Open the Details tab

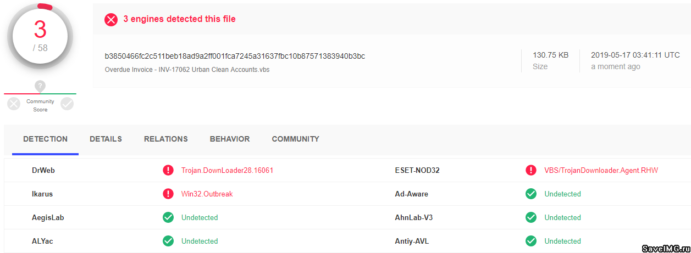(106, 139)
